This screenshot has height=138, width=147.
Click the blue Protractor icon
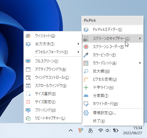click(86, 96)
